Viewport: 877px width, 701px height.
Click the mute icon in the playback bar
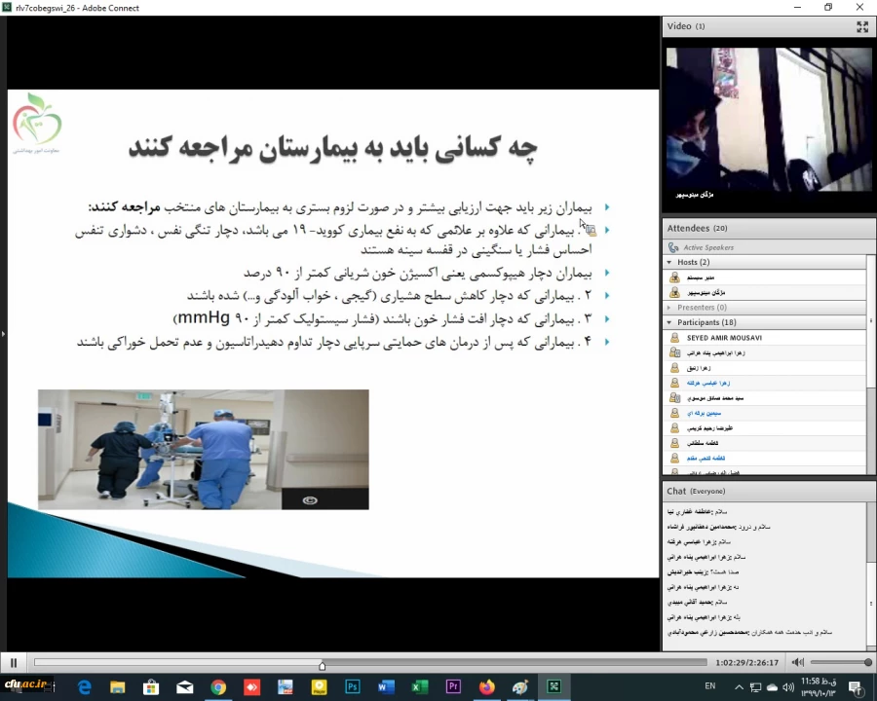(797, 662)
